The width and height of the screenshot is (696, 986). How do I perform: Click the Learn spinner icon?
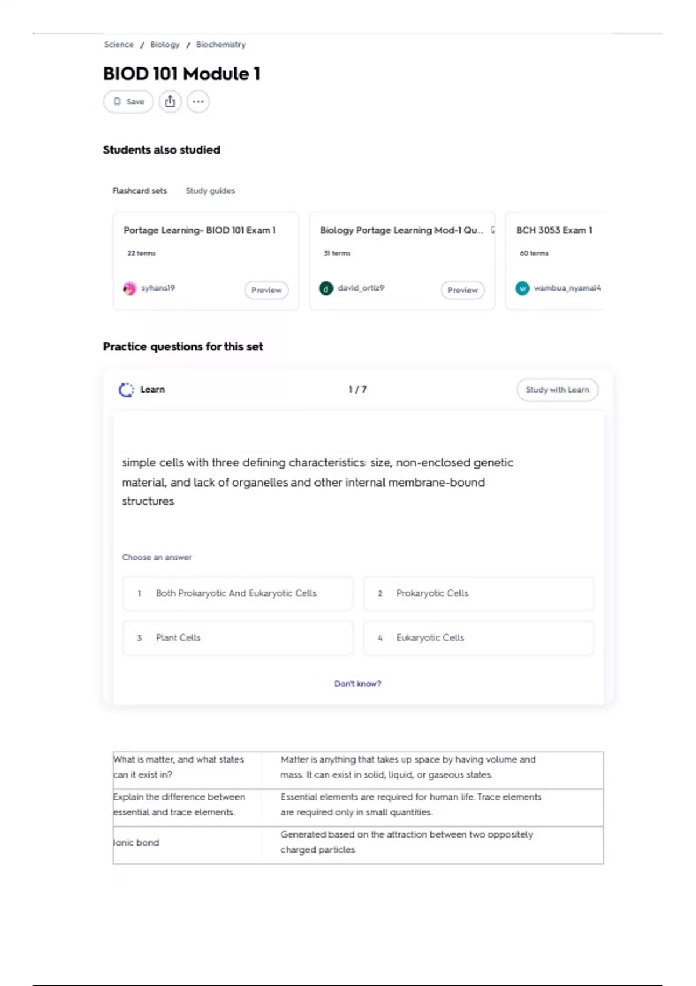pyautogui.click(x=126, y=390)
